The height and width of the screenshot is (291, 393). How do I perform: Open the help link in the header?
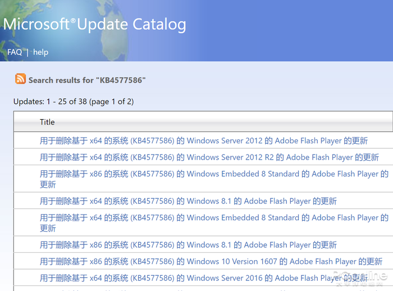[40, 52]
